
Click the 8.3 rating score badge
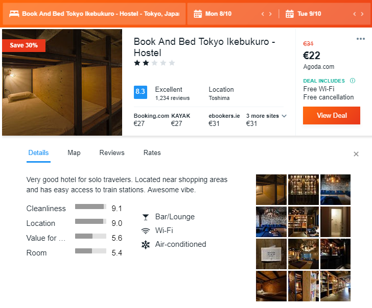point(141,92)
